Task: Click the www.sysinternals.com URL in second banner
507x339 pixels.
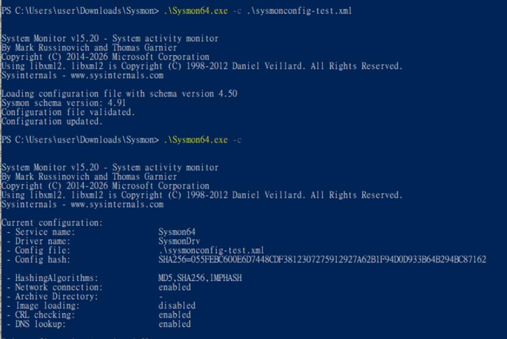Action: pyautogui.click(x=117, y=204)
